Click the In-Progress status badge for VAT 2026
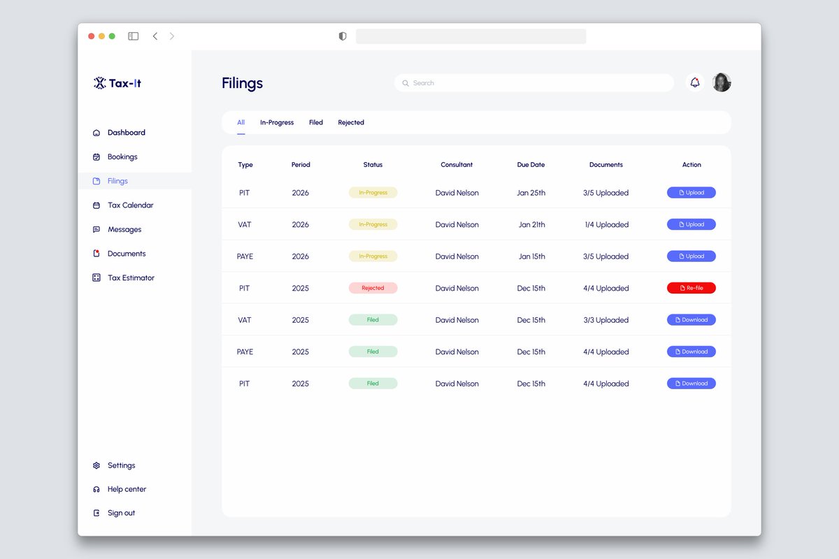The height and width of the screenshot is (559, 839). coord(373,224)
